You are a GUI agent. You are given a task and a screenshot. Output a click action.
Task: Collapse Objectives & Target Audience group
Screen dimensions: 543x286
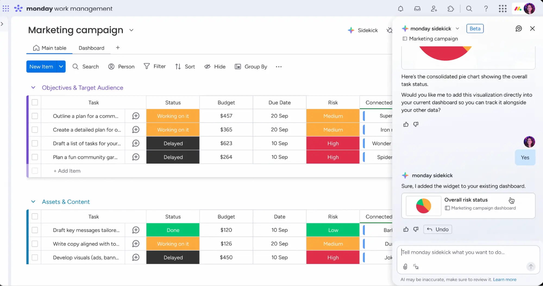33,88
